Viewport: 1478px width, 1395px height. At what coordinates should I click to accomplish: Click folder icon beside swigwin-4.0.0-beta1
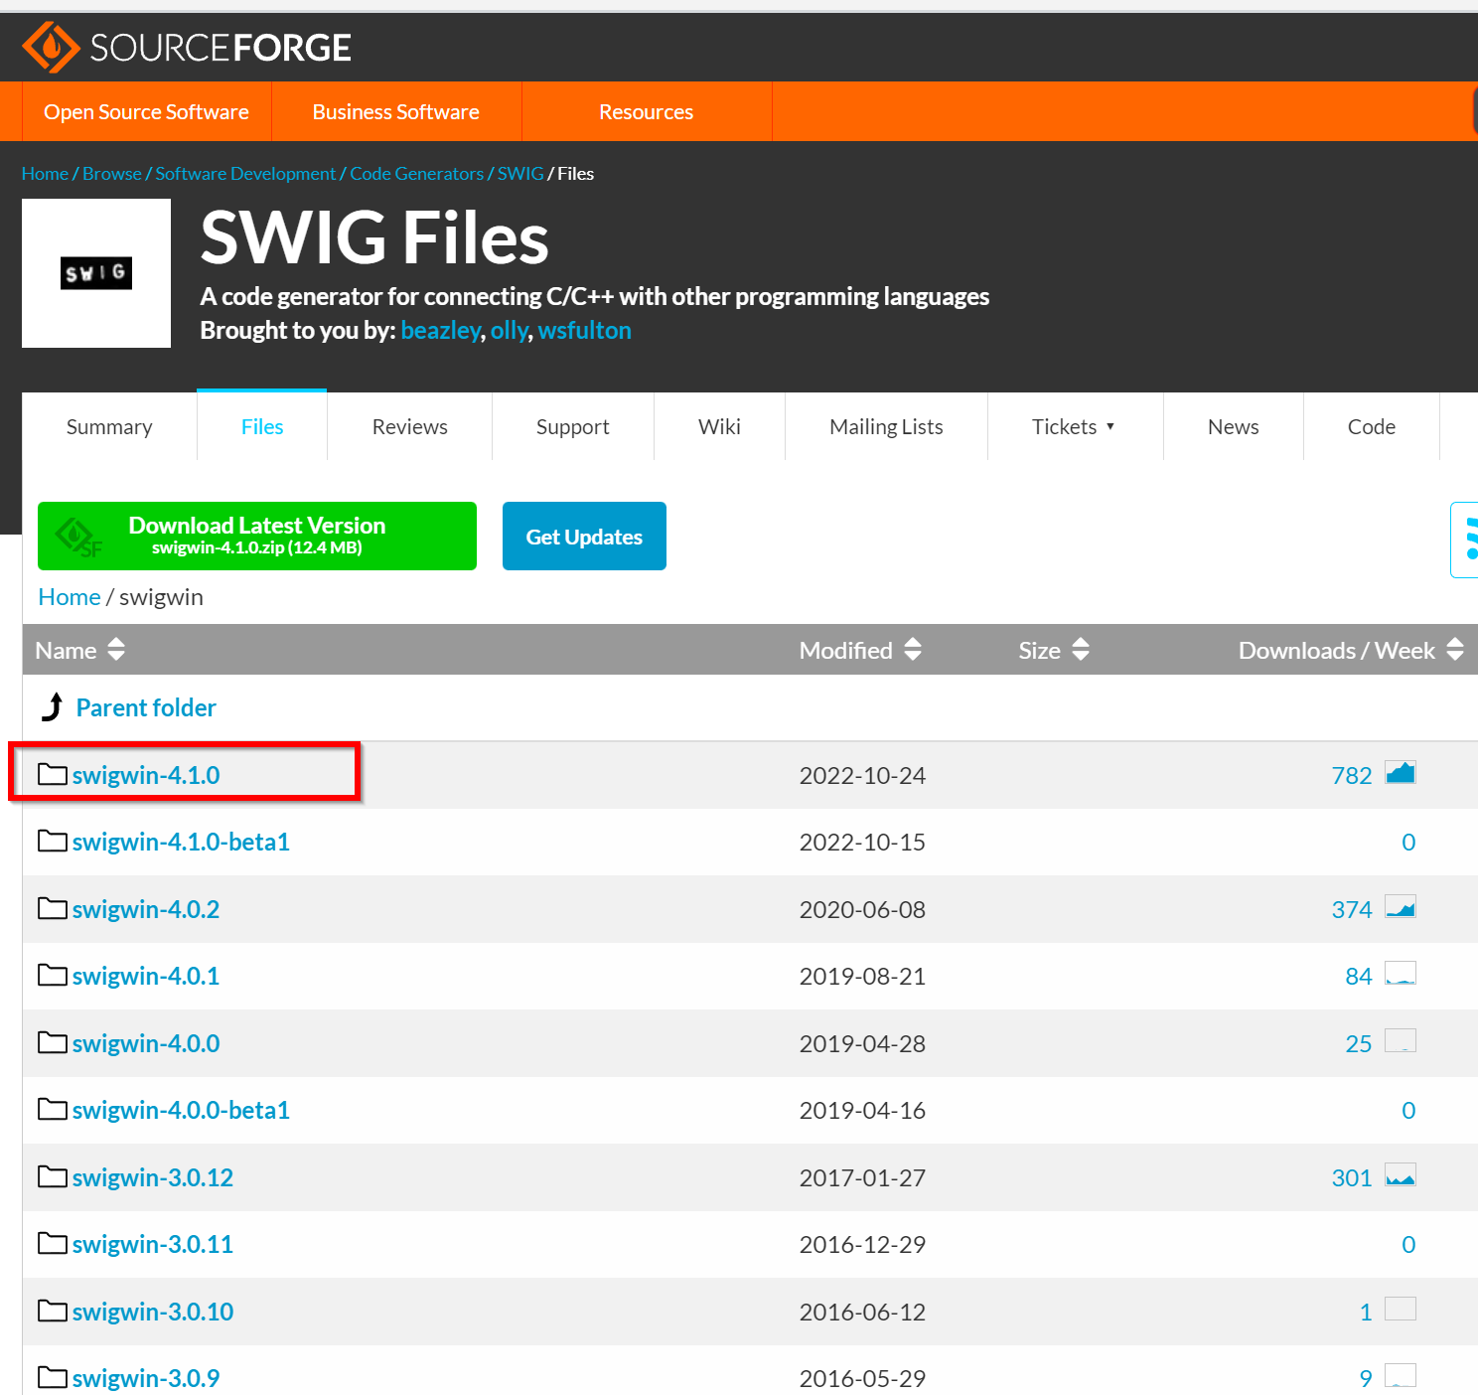[53, 1109]
